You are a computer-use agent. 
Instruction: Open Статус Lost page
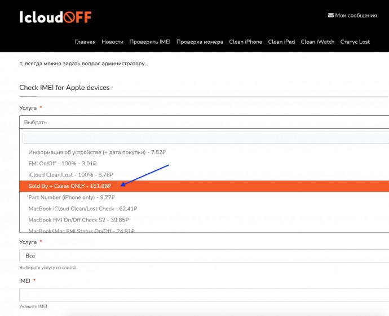[355, 42]
